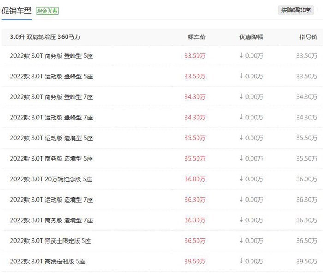Open 2022款 3.0T 运动版 登峰型 5座 model
Viewport: 323px width, 274px height.
click(x=51, y=77)
